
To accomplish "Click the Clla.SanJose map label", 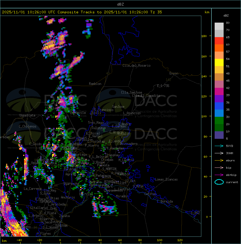I will pos(132,92).
